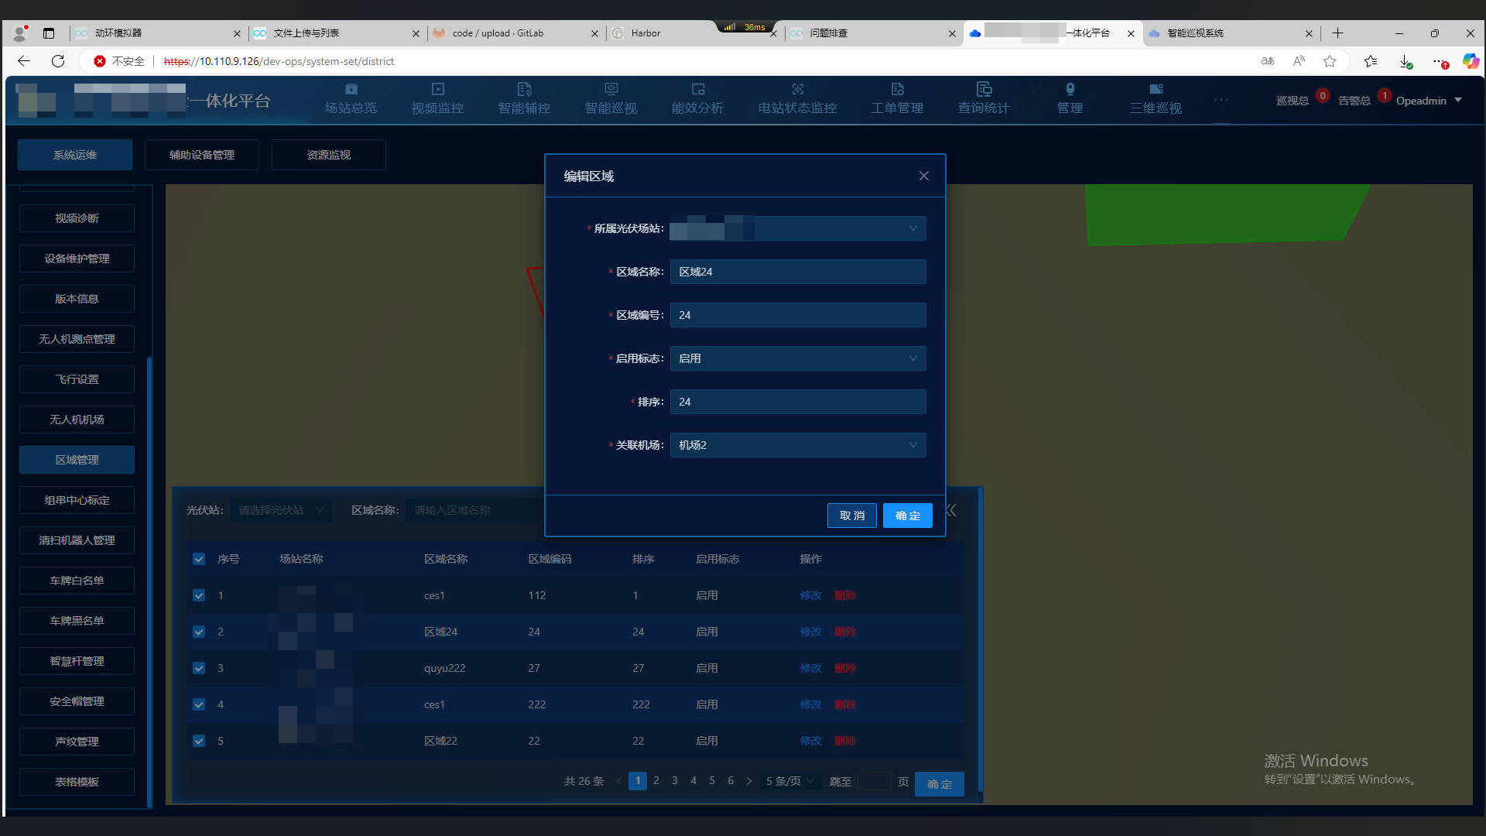Switch to 系统运维 tab
This screenshot has width=1486, height=836.
[75, 155]
